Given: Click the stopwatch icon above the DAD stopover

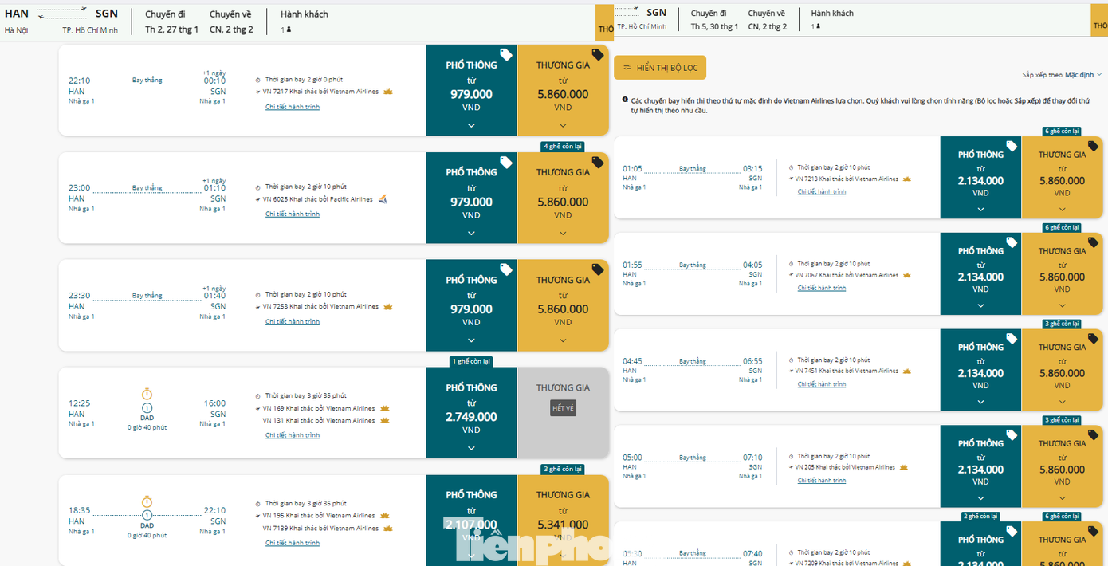Looking at the screenshot, I should (147, 393).
